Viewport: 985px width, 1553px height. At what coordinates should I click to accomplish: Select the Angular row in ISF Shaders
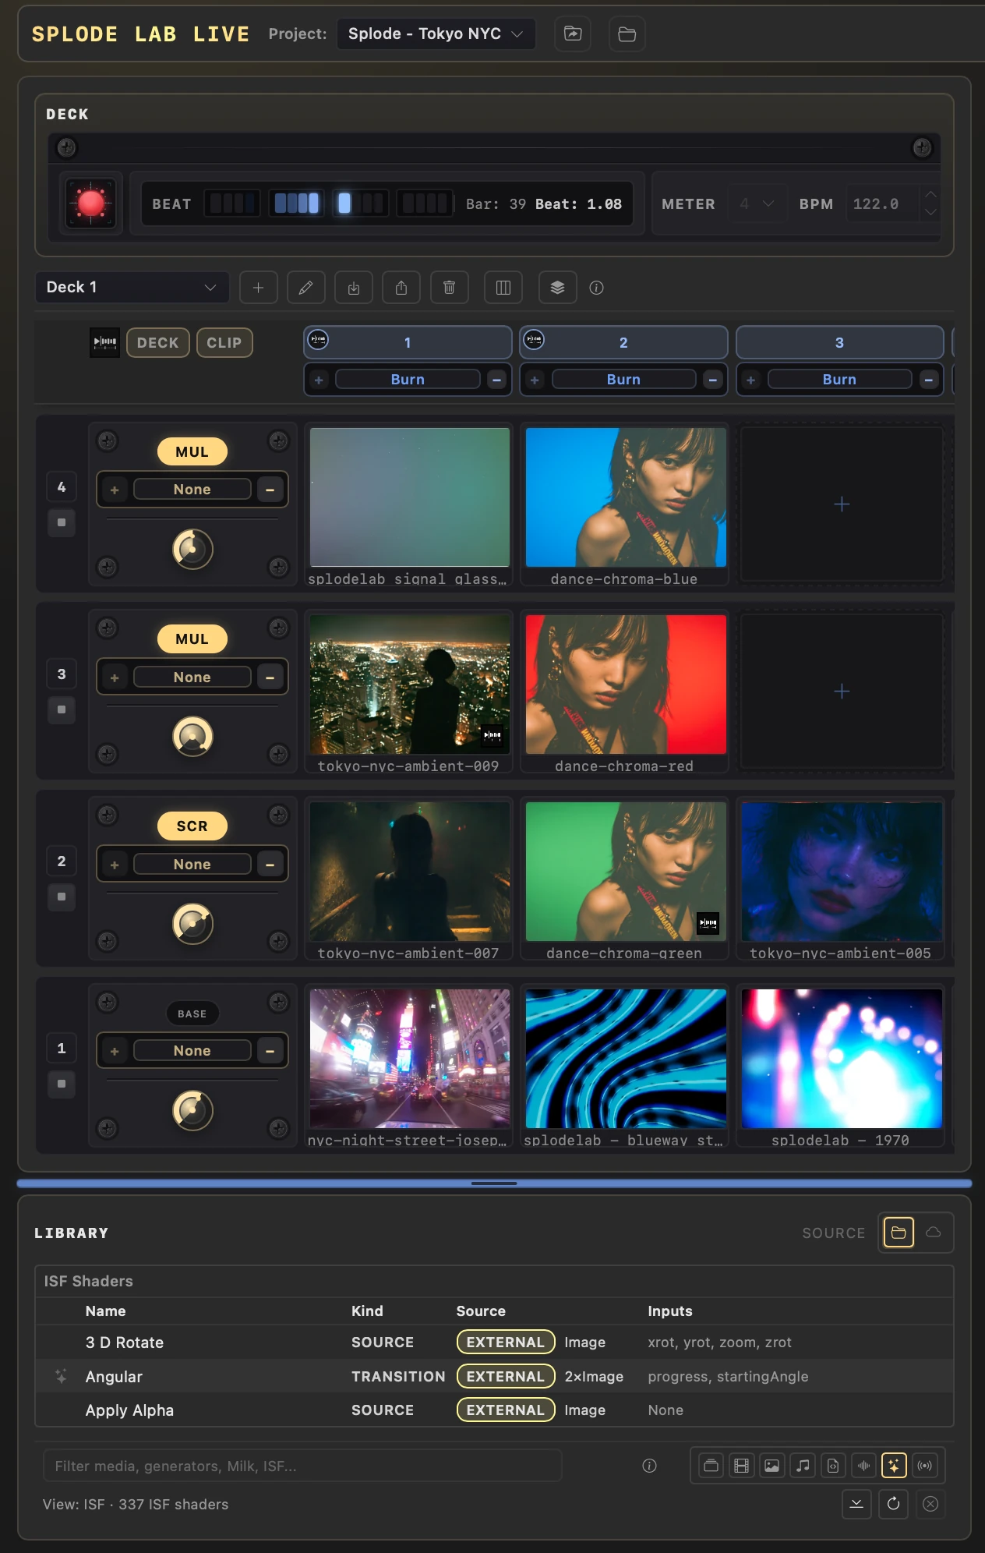coord(494,1376)
